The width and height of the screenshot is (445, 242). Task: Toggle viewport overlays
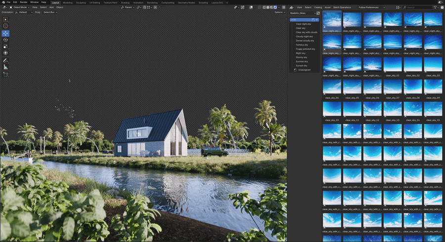point(251,7)
